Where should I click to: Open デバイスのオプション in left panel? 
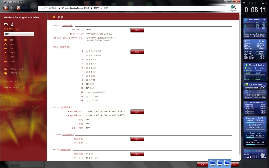pos(11,82)
